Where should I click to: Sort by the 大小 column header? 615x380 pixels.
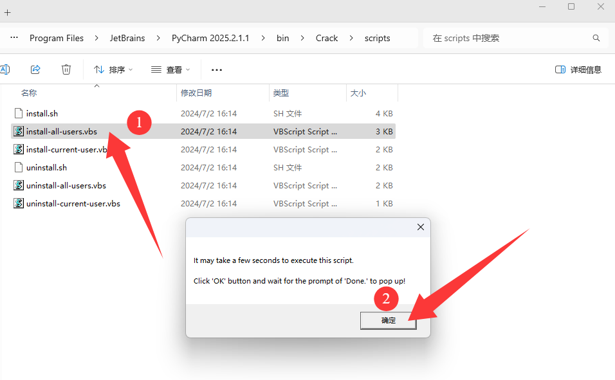coord(358,93)
